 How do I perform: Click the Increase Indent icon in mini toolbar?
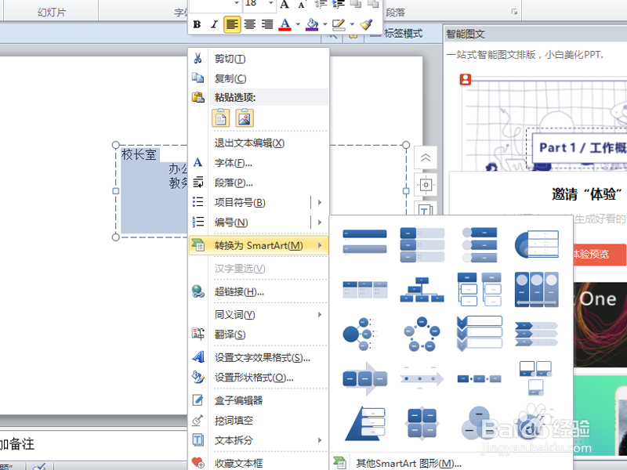[339, 4]
